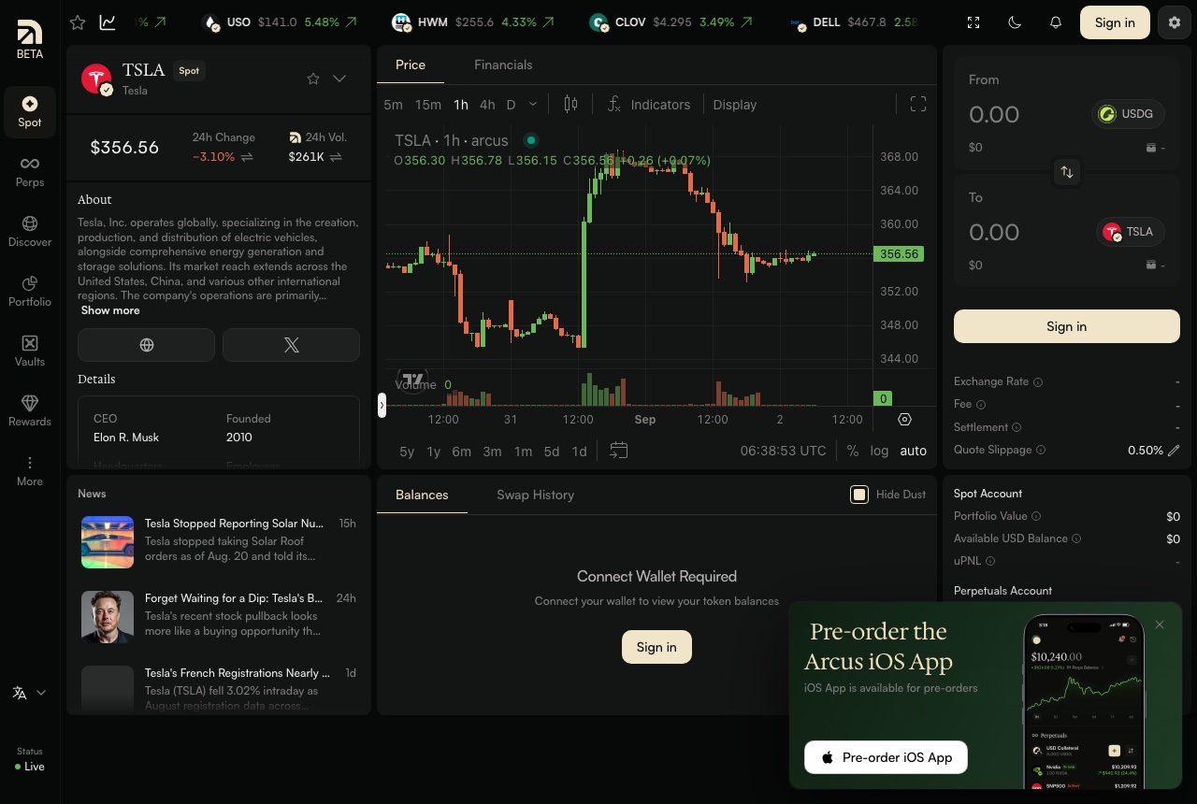The height and width of the screenshot is (804, 1197).
Task: Expand chart to fullscreen
Action: click(918, 105)
